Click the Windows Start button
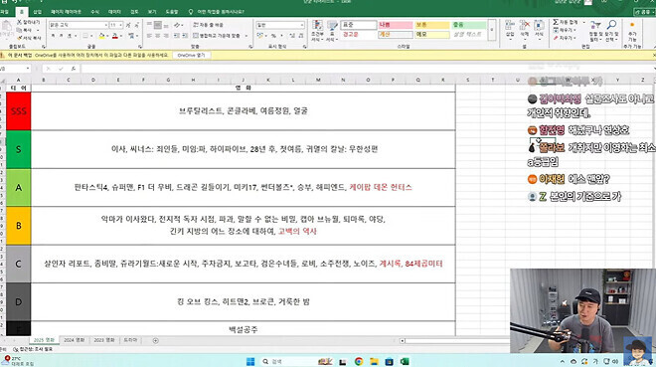This screenshot has height=367, width=656. [x=250, y=361]
